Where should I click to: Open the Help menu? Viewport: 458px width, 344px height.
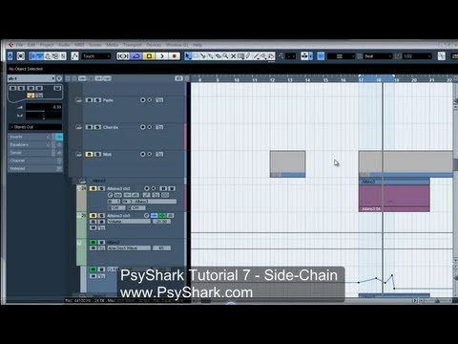click(x=198, y=45)
